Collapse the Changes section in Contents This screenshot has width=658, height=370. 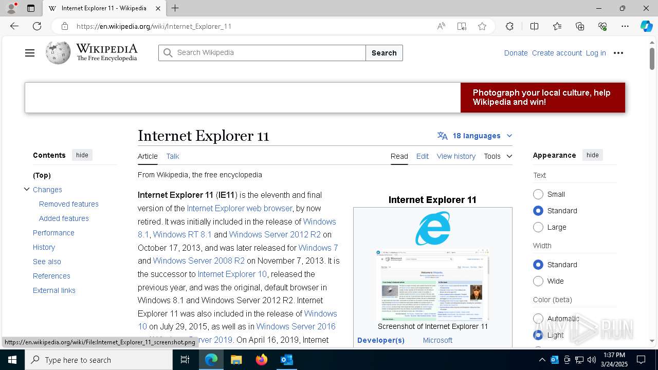pos(27,189)
